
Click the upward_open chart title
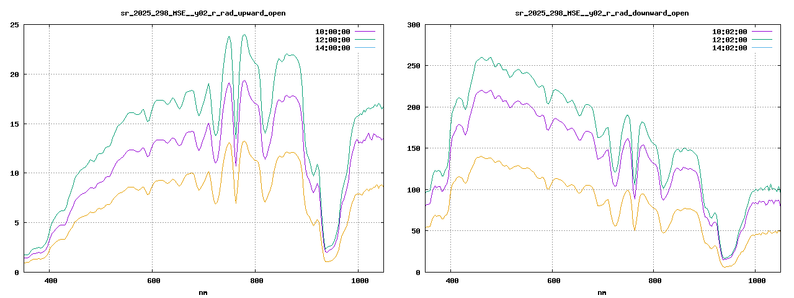coord(203,13)
